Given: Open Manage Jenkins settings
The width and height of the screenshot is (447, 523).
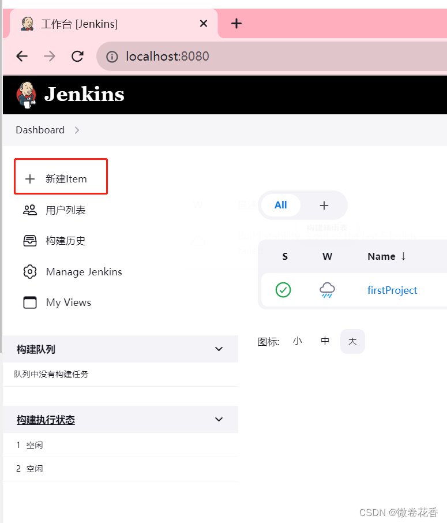Looking at the screenshot, I should (84, 272).
